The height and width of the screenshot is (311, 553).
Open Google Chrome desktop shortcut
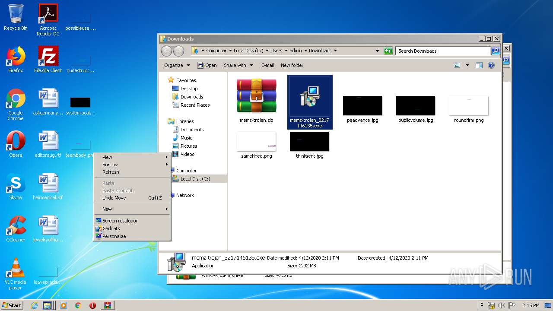[x=16, y=105]
